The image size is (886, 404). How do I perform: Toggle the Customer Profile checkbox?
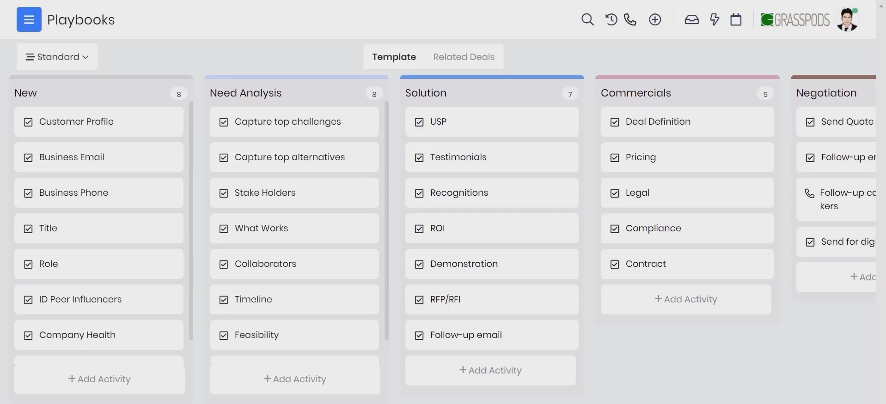28,122
